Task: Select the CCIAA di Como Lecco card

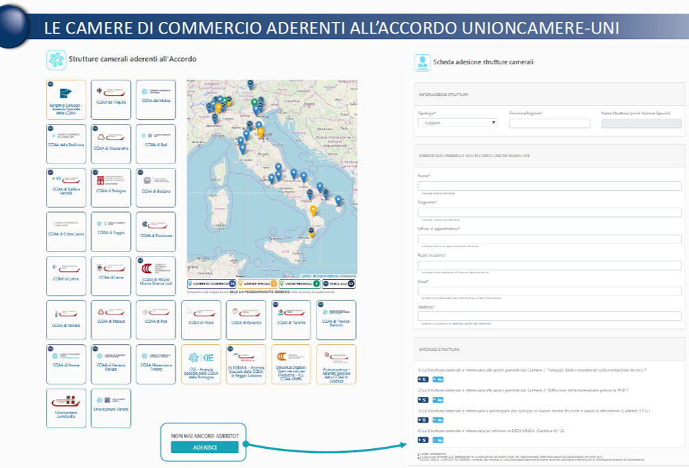Action: [66, 232]
